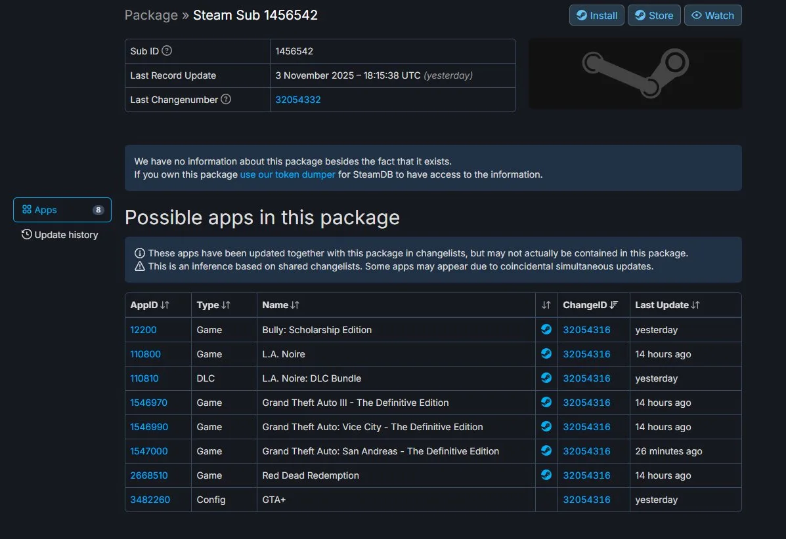The height and width of the screenshot is (539, 786).
Task: Open the Store page button
Action: point(653,15)
